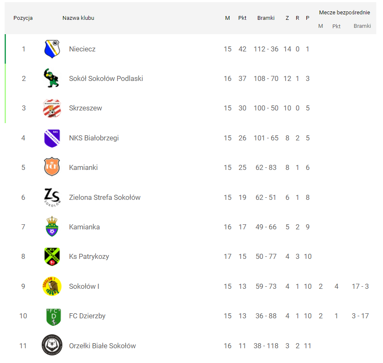Click the Bramki column header

point(266,18)
